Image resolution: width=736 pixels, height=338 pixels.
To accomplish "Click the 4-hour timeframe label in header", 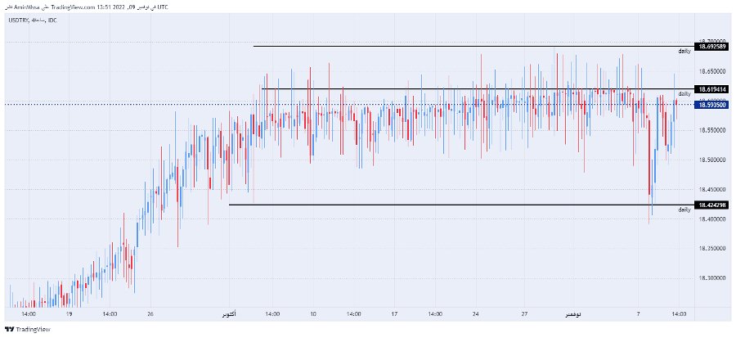I will 37,20.
